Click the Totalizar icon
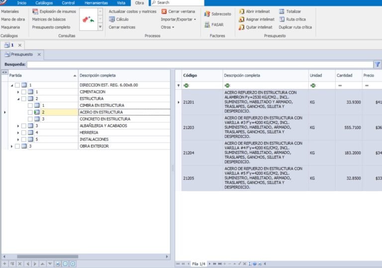Image resolution: width=382 pixels, height=268 pixels. [282, 11]
